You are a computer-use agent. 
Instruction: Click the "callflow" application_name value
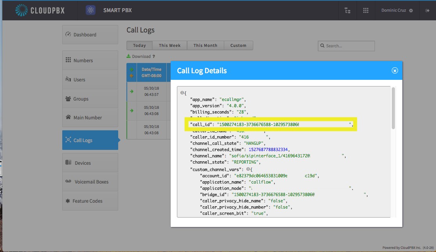(261, 182)
